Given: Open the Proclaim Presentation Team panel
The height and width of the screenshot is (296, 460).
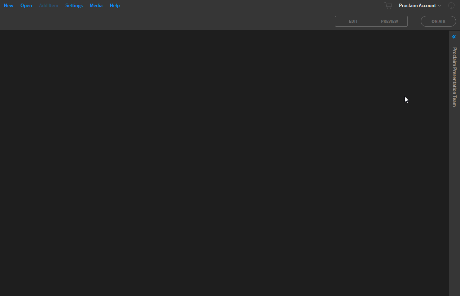Looking at the screenshot, I should [x=454, y=77].
